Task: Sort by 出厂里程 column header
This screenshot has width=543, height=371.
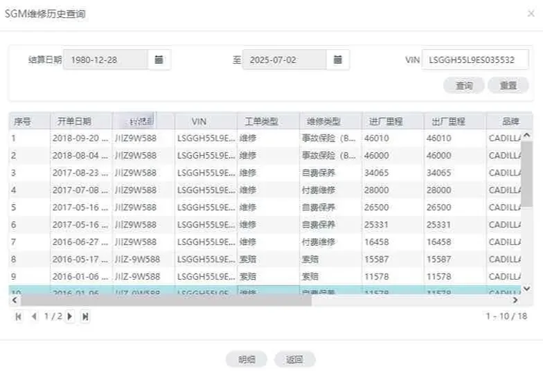Action: click(455, 121)
